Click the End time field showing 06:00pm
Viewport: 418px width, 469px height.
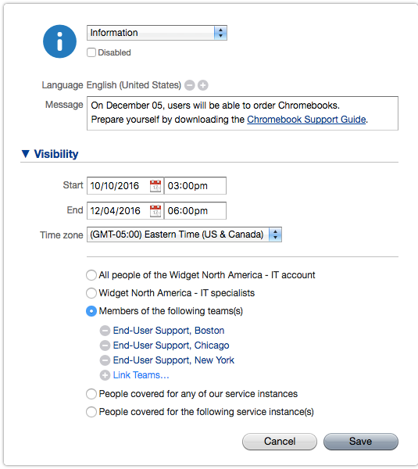tap(195, 211)
